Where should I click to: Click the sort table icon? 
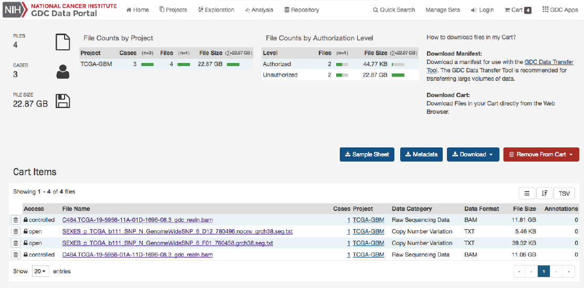click(544, 194)
